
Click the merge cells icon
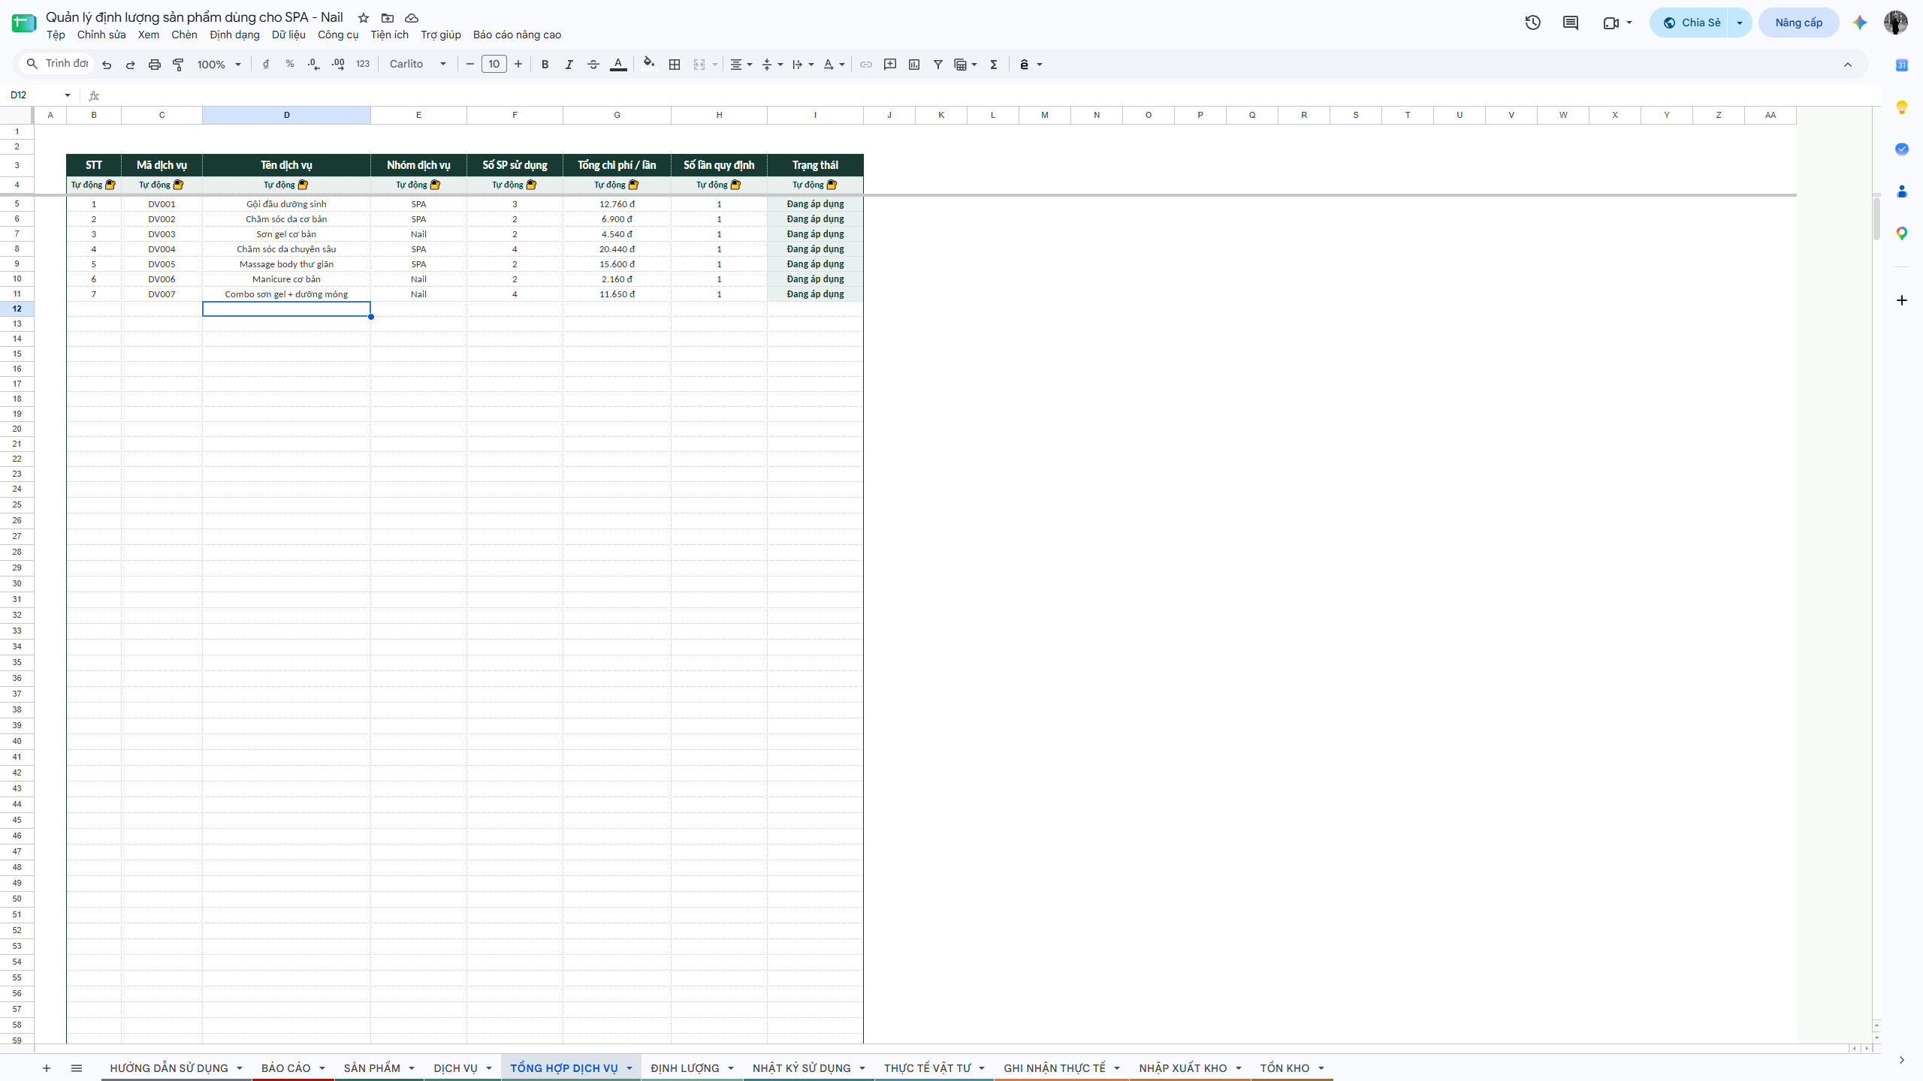tap(699, 65)
